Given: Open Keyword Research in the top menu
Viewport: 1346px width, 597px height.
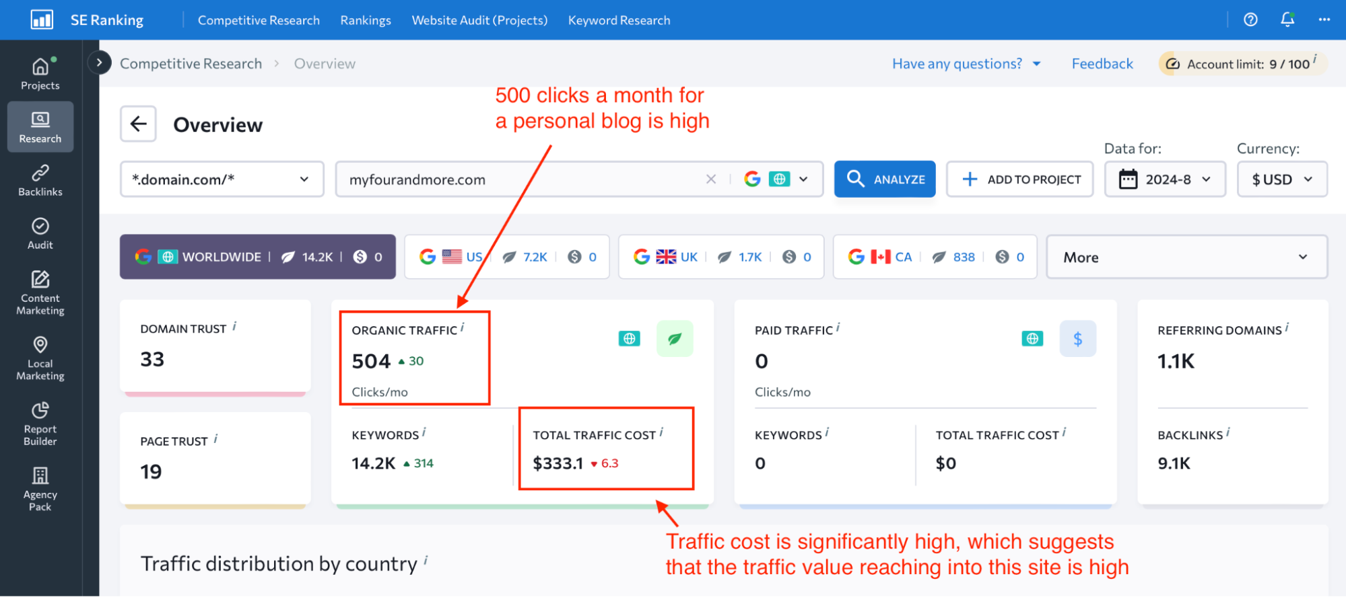Looking at the screenshot, I should (x=619, y=20).
